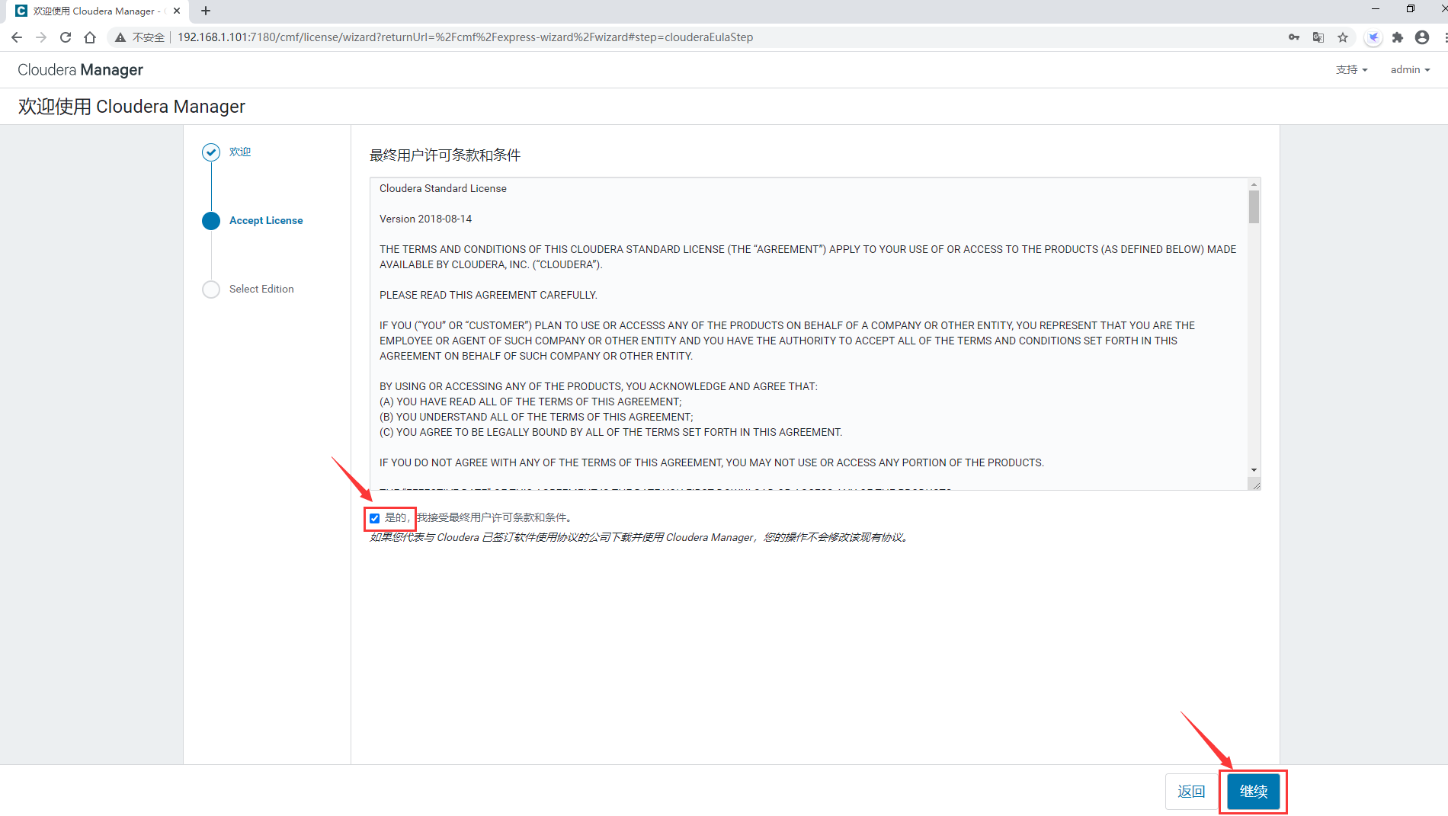Select the Accept License wizard step

266,220
